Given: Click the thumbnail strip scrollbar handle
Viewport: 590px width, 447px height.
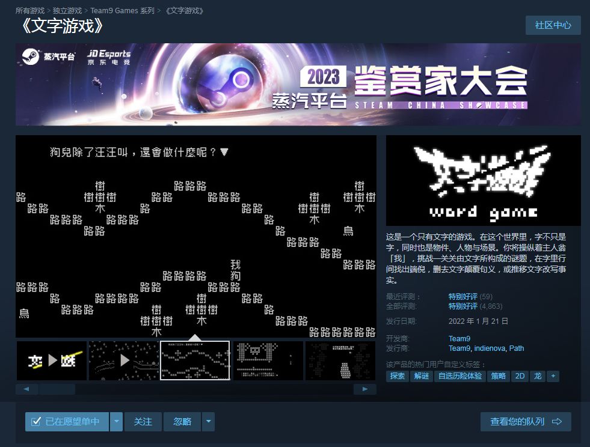Looking at the screenshot, I should pos(57,389).
